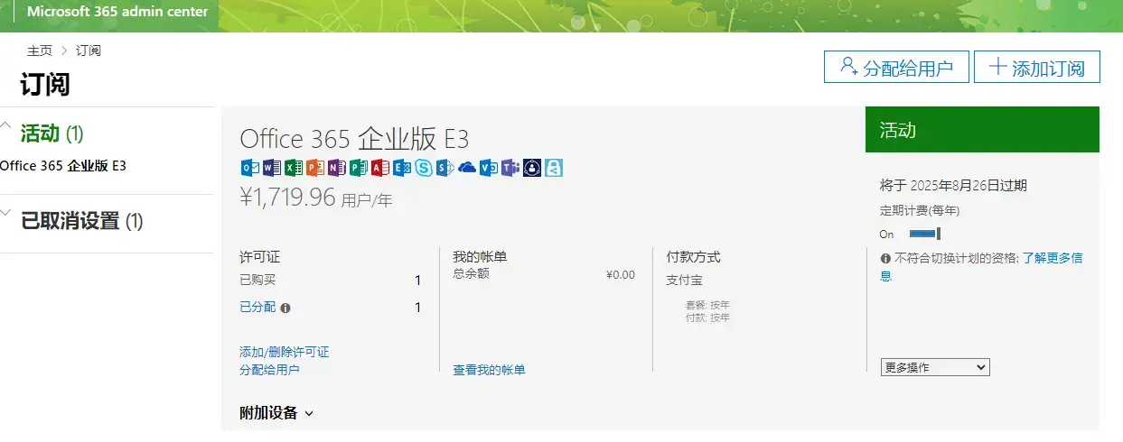The image size is (1123, 442).
Task: Click the Excel app icon
Action: coord(294,168)
